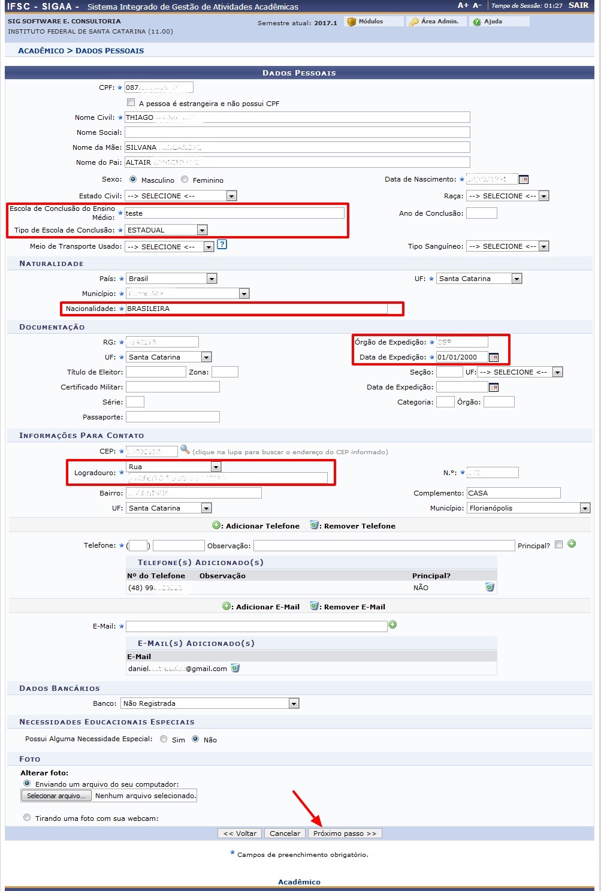Open Tipo de Escola de Conclusão dropdown

pyautogui.click(x=166, y=230)
